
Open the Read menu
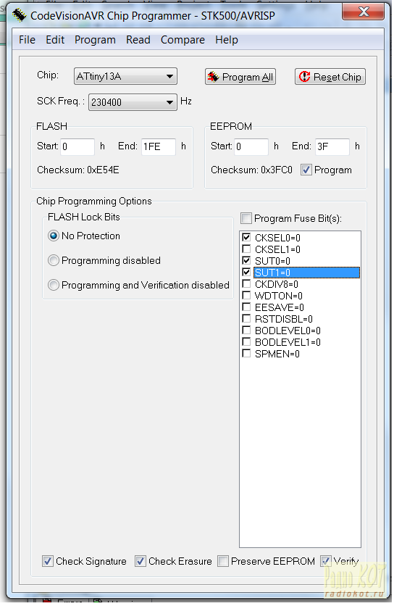pyautogui.click(x=138, y=40)
